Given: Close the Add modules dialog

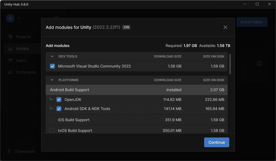Looking at the screenshot, I should coord(225,27).
